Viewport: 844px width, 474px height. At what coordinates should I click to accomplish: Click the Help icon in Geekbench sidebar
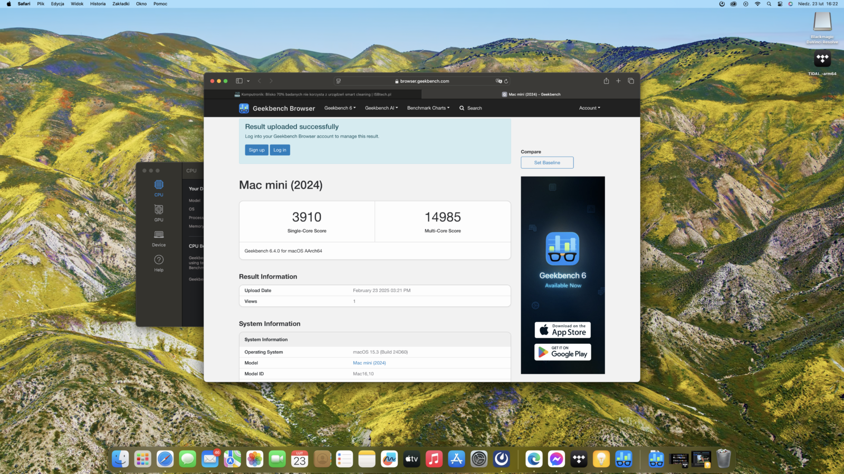click(159, 262)
